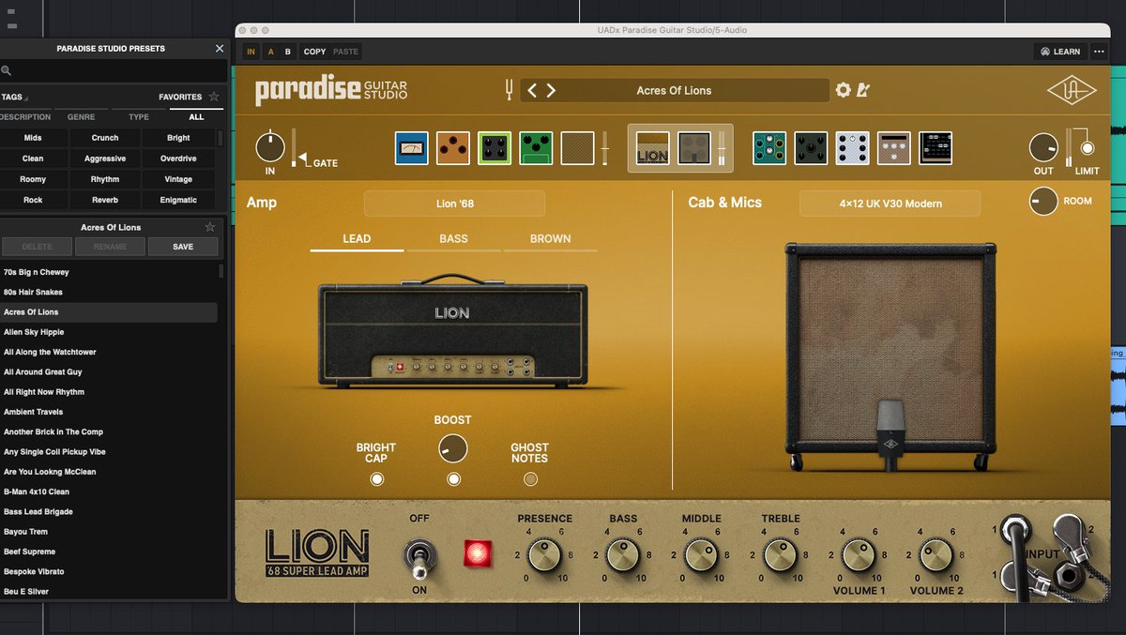
Task: Select the Lead amp channel tab
Action: pos(357,238)
